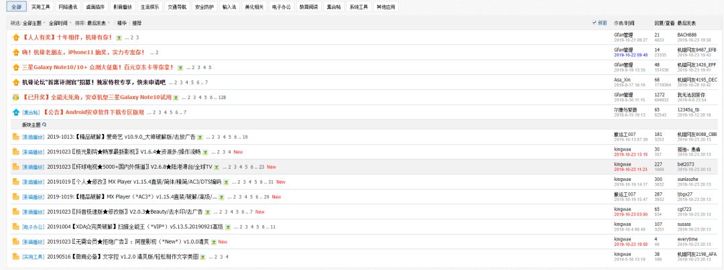The image size is (724, 270).
Task: Click image attachment icon after 安卓机皇三星Galaxy Note10试用 title
Action: click(176, 98)
